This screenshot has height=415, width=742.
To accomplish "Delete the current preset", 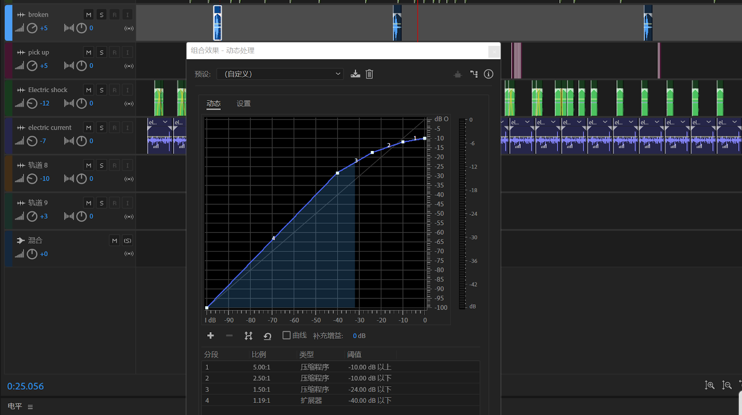I will 369,74.
